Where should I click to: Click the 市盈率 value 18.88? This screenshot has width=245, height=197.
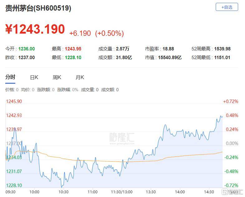(168, 49)
